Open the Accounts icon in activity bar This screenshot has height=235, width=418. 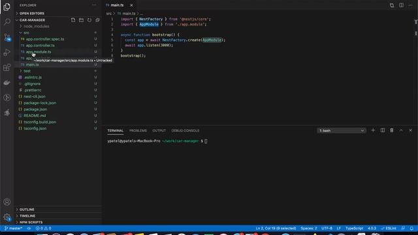[7, 202]
